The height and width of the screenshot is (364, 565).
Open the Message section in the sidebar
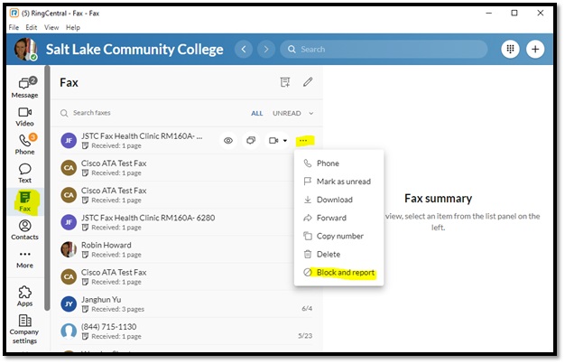click(24, 88)
